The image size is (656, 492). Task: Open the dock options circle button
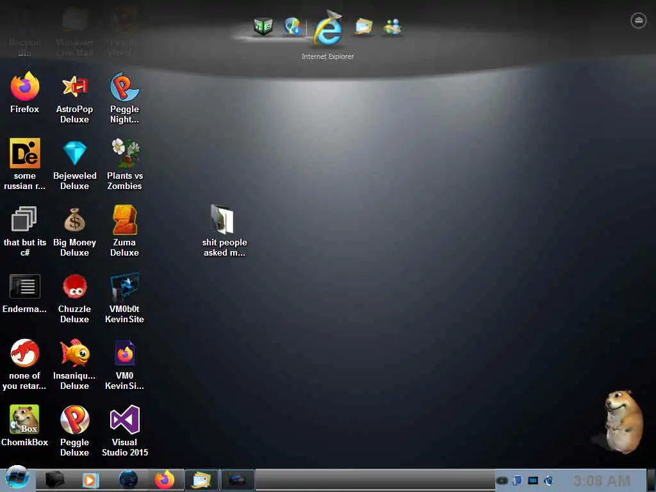click(x=639, y=20)
